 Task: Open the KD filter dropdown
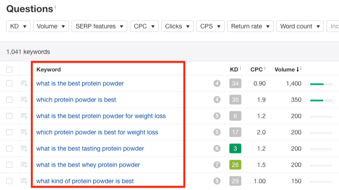18,26
